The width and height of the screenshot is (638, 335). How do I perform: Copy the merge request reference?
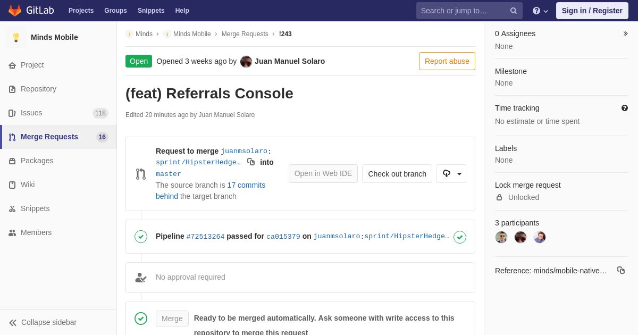coord(621,270)
